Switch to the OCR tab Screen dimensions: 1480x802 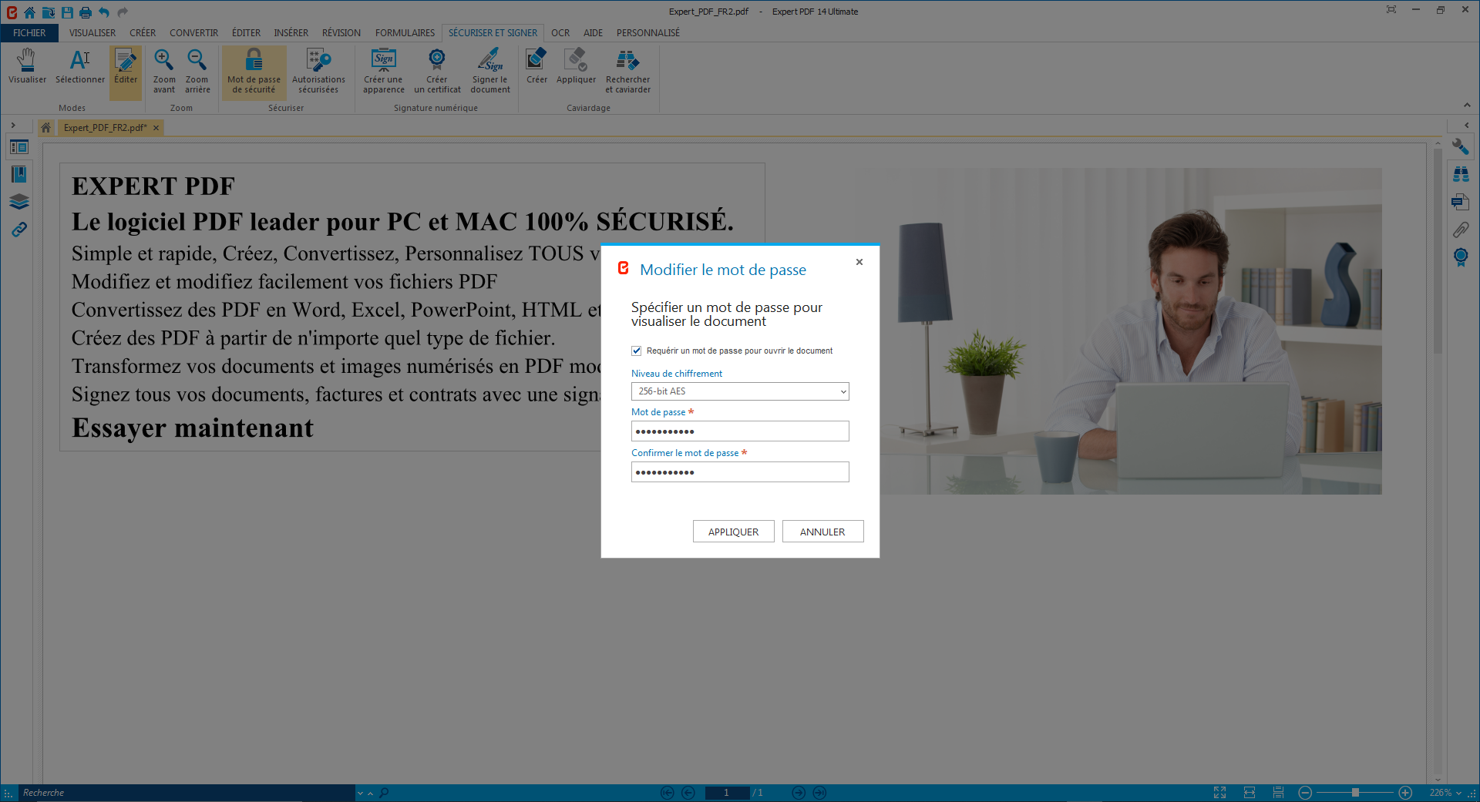pos(560,33)
